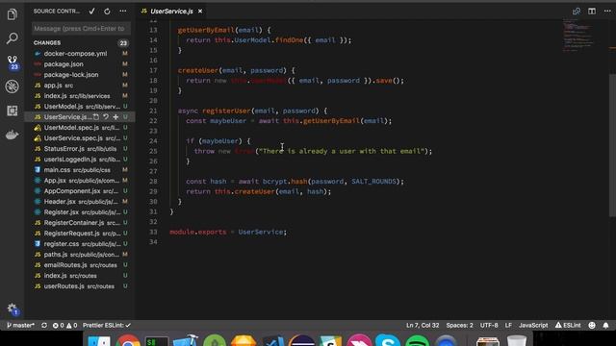Collapse the CHANGES section header
The width and height of the screenshot is (616, 346).
(80, 42)
